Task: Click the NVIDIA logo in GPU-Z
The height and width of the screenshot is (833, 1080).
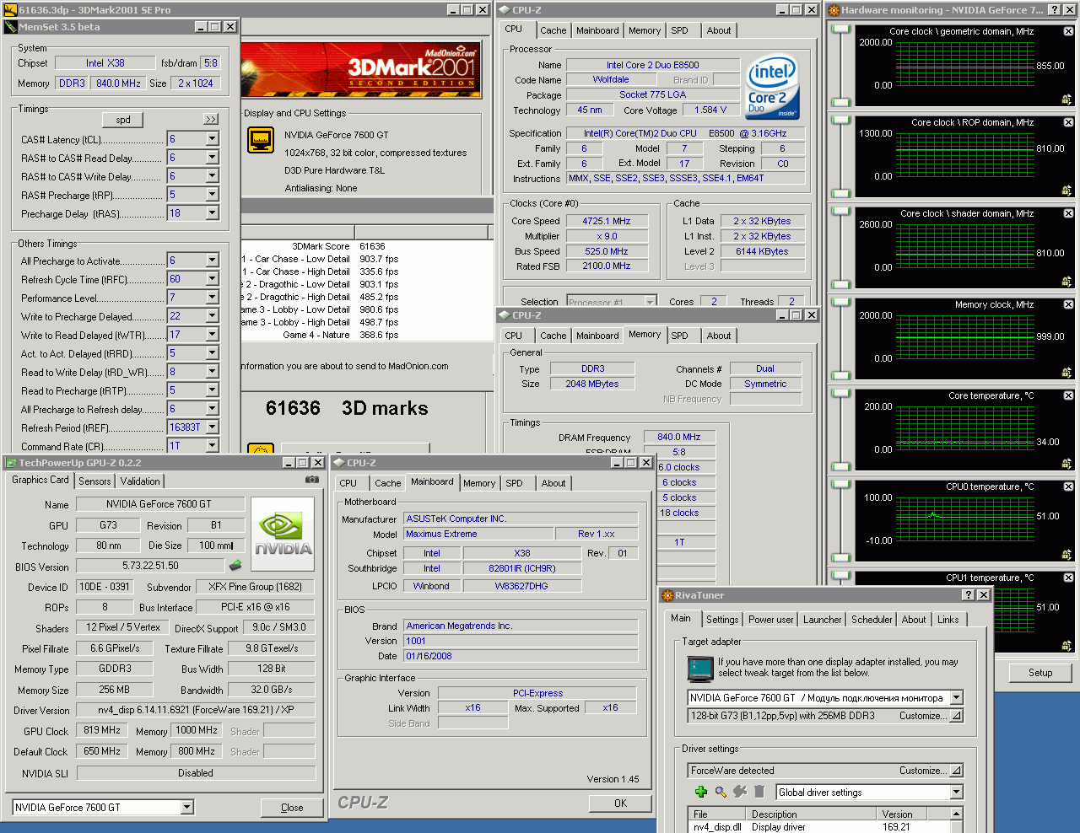Action: point(283,534)
